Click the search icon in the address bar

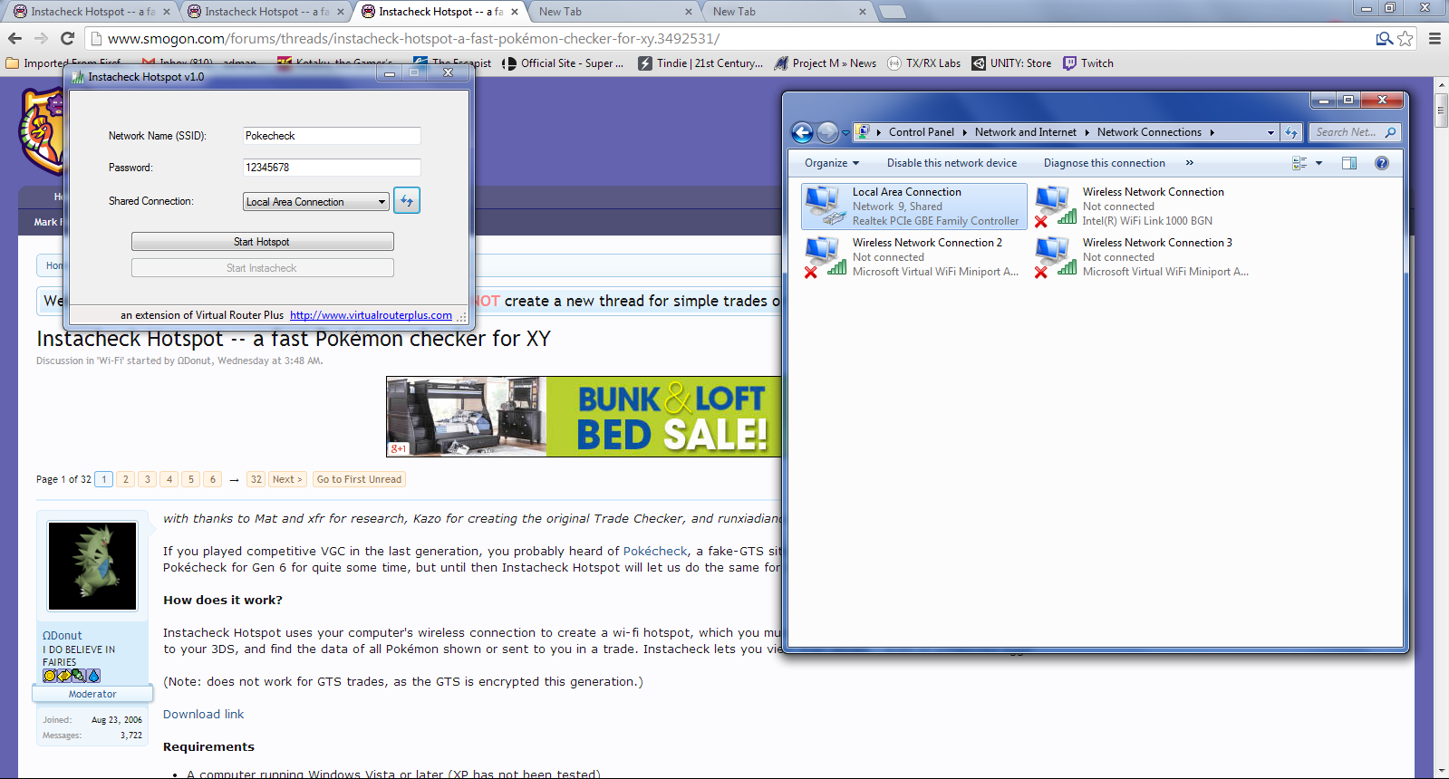(x=1384, y=38)
